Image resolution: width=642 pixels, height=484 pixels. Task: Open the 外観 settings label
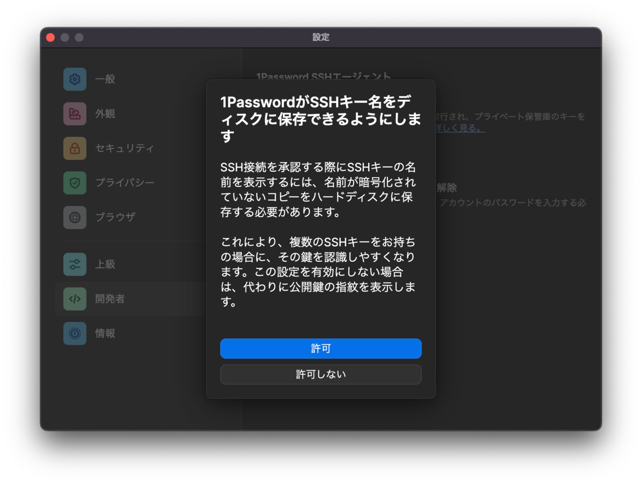coord(105,114)
